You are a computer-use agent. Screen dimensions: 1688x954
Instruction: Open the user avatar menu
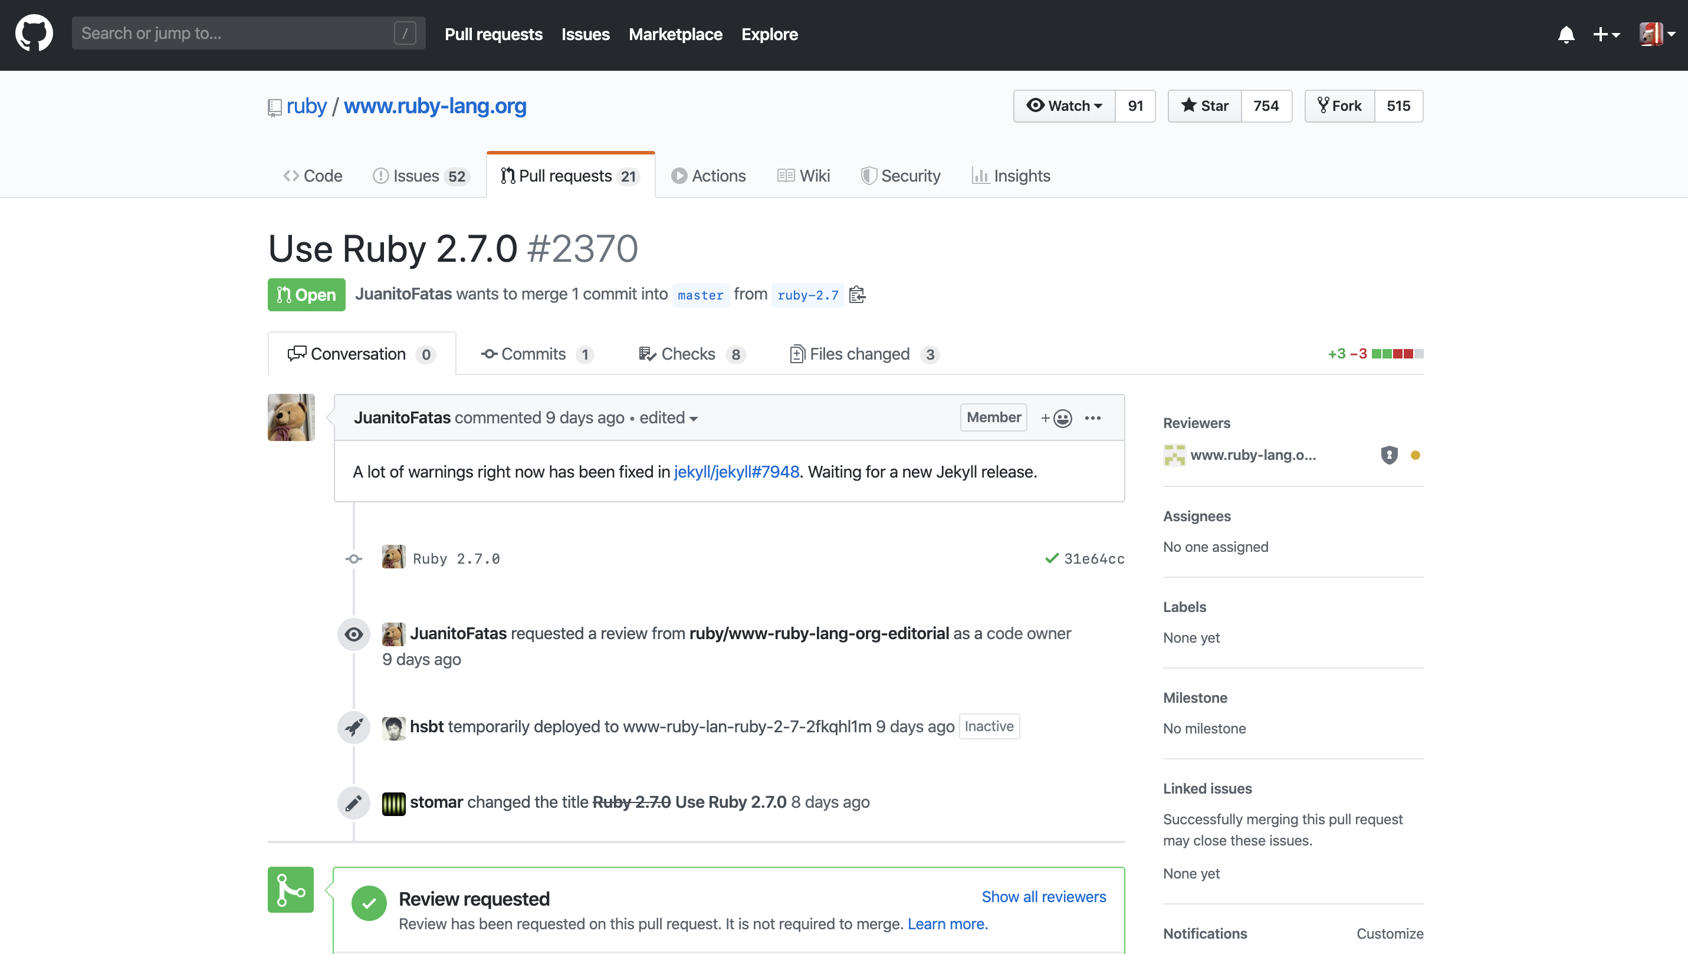pyautogui.click(x=1657, y=34)
